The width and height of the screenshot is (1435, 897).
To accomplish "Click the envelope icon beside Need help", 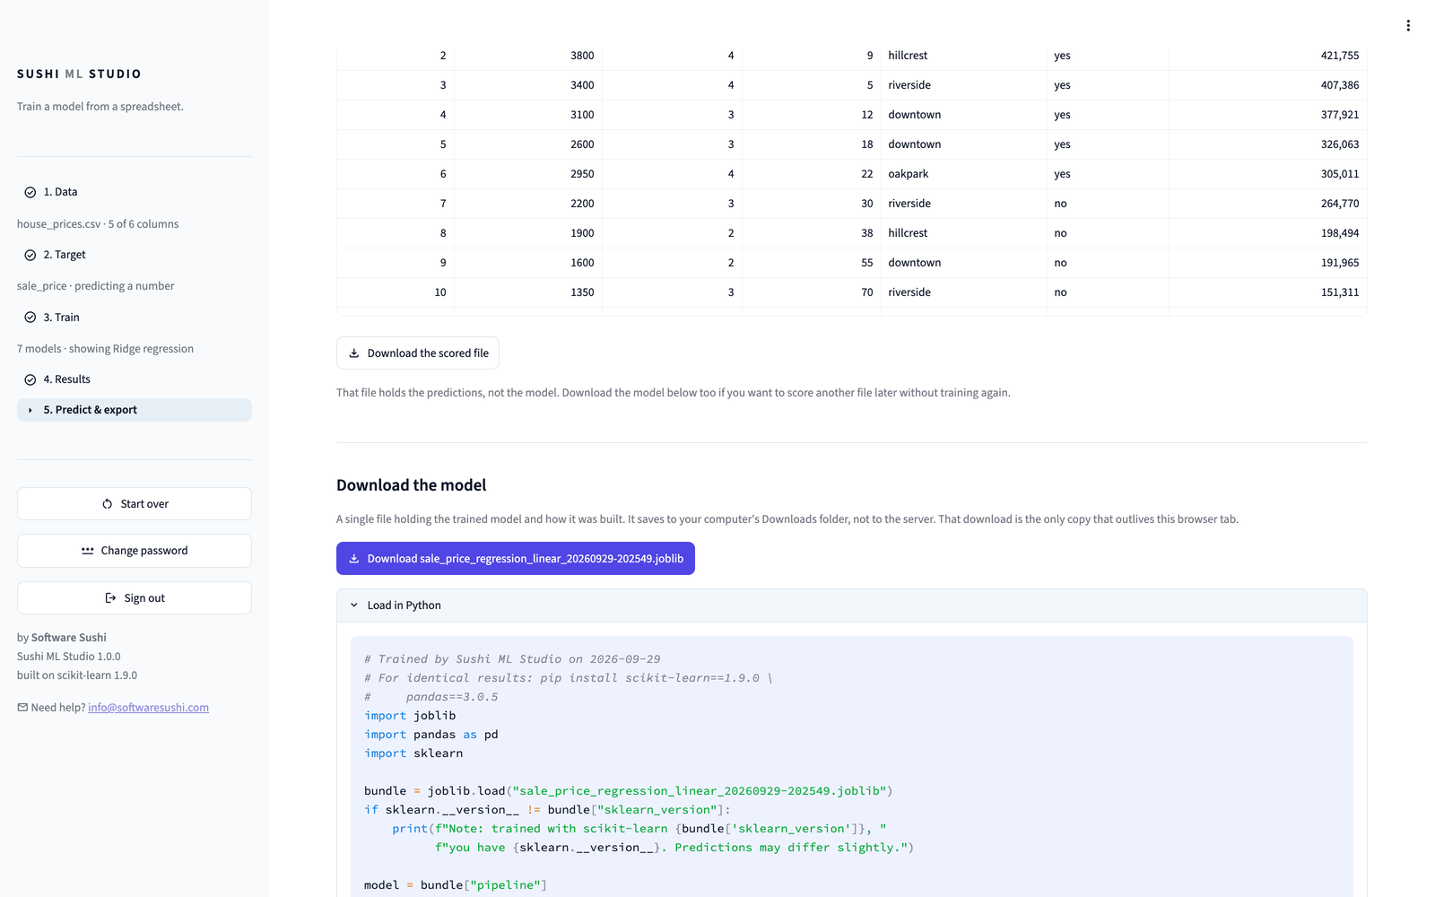I will coord(22,708).
